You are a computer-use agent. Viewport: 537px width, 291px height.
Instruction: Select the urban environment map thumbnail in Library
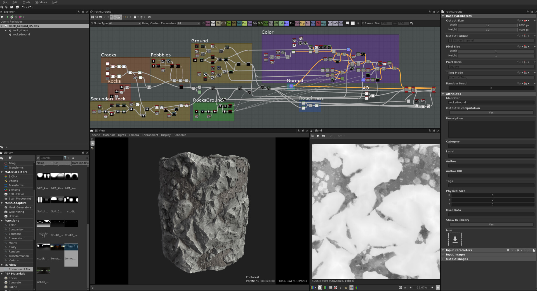[43, 271]
